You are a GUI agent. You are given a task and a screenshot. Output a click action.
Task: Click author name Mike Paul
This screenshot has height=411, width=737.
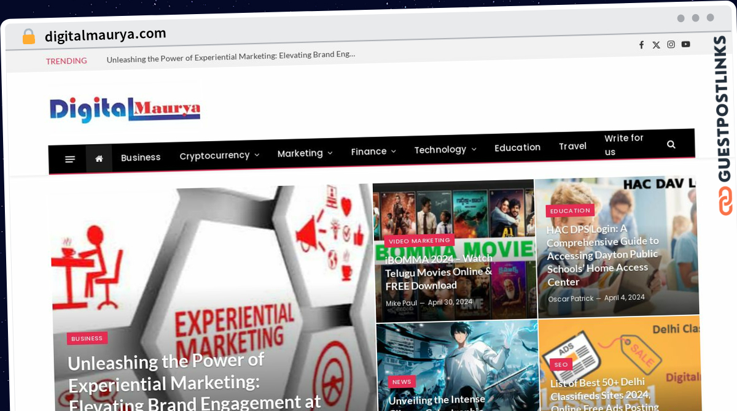pos(401,303)
